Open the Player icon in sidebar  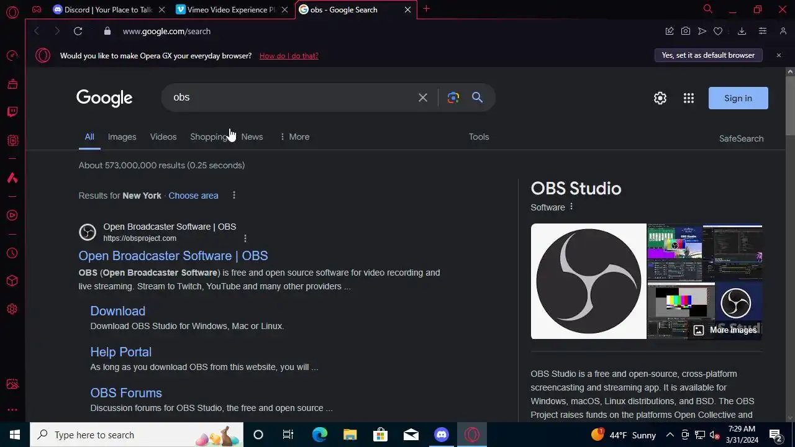[x=12, y=215]
